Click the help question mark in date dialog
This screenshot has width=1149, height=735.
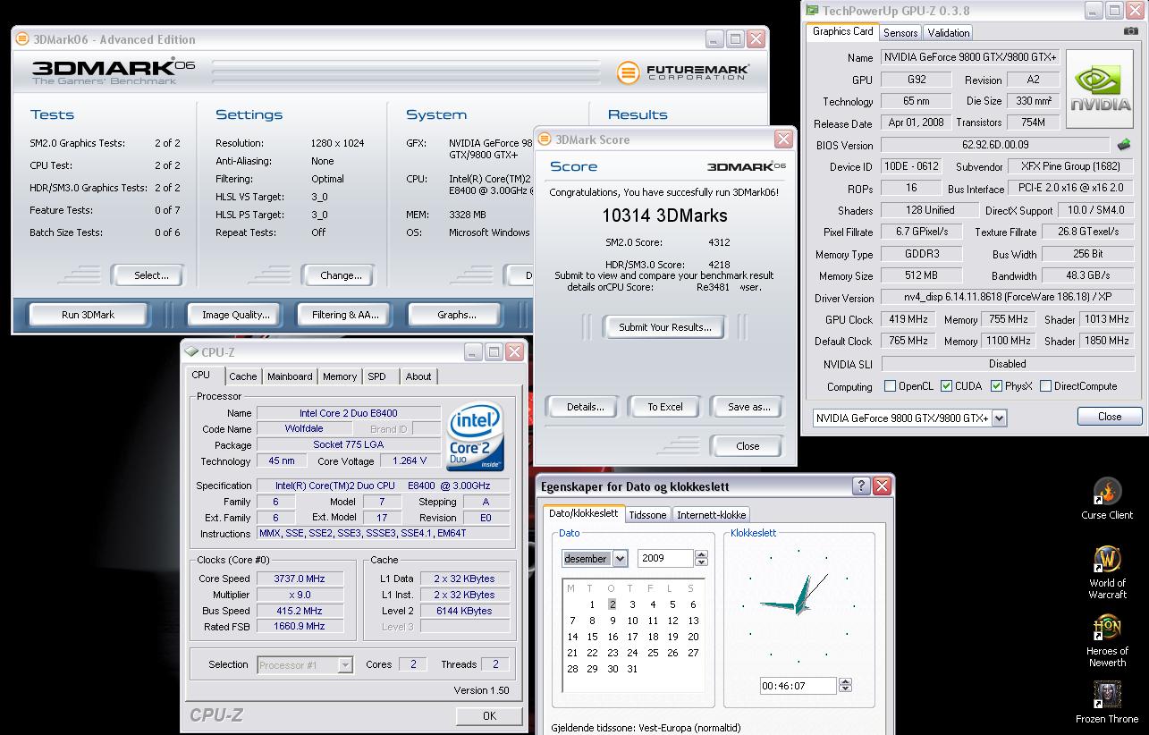[x=861, y=486]
